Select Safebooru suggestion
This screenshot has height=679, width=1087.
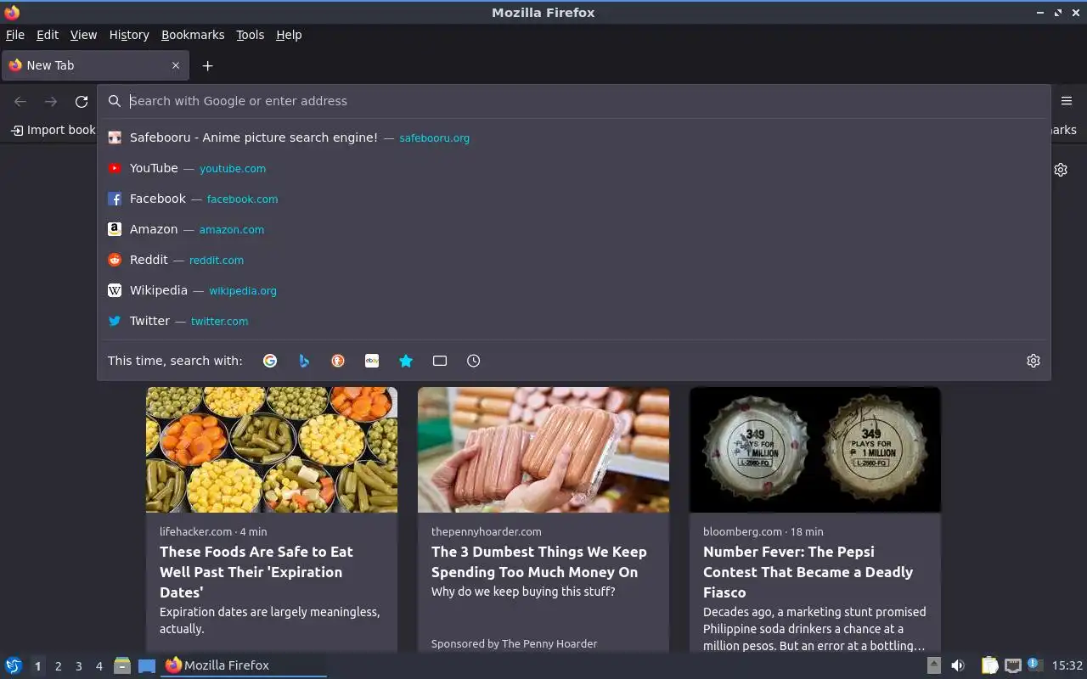tap(574, 137)
